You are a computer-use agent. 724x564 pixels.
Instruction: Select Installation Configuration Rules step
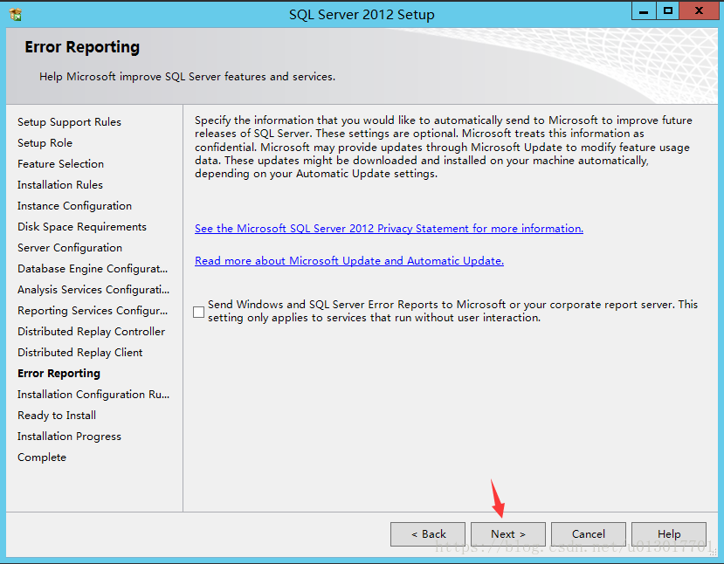pos(93,394)
